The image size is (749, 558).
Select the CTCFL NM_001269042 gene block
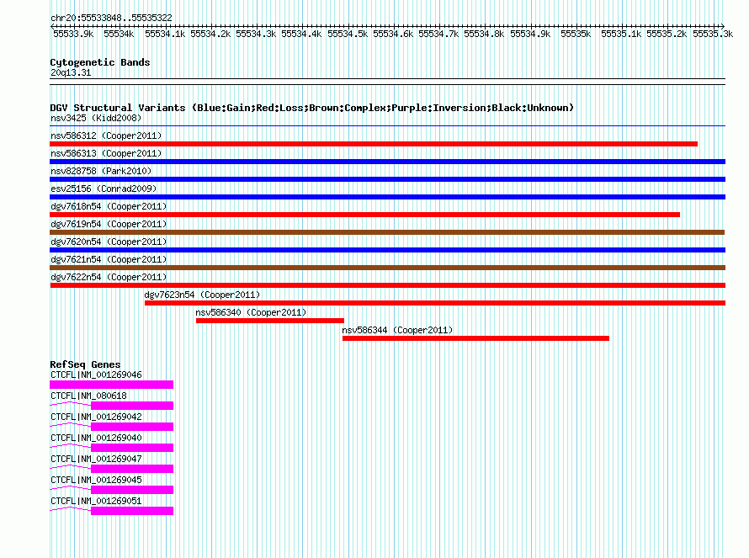(132, 427)
